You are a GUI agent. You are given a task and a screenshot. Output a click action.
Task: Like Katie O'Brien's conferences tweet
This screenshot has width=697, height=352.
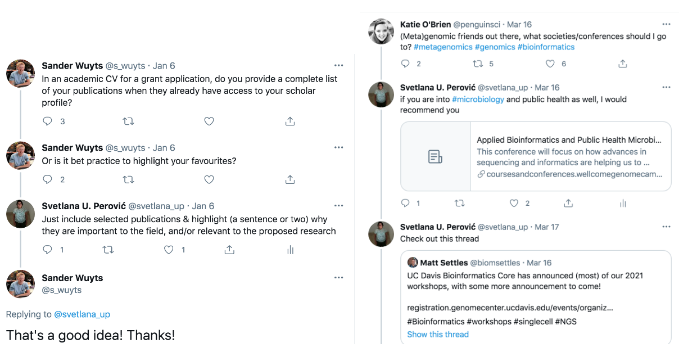(551, 64)
